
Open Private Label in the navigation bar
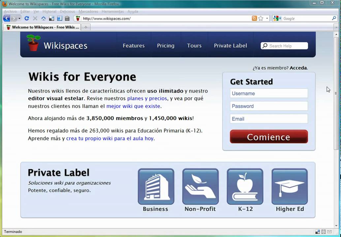[230, 45]
